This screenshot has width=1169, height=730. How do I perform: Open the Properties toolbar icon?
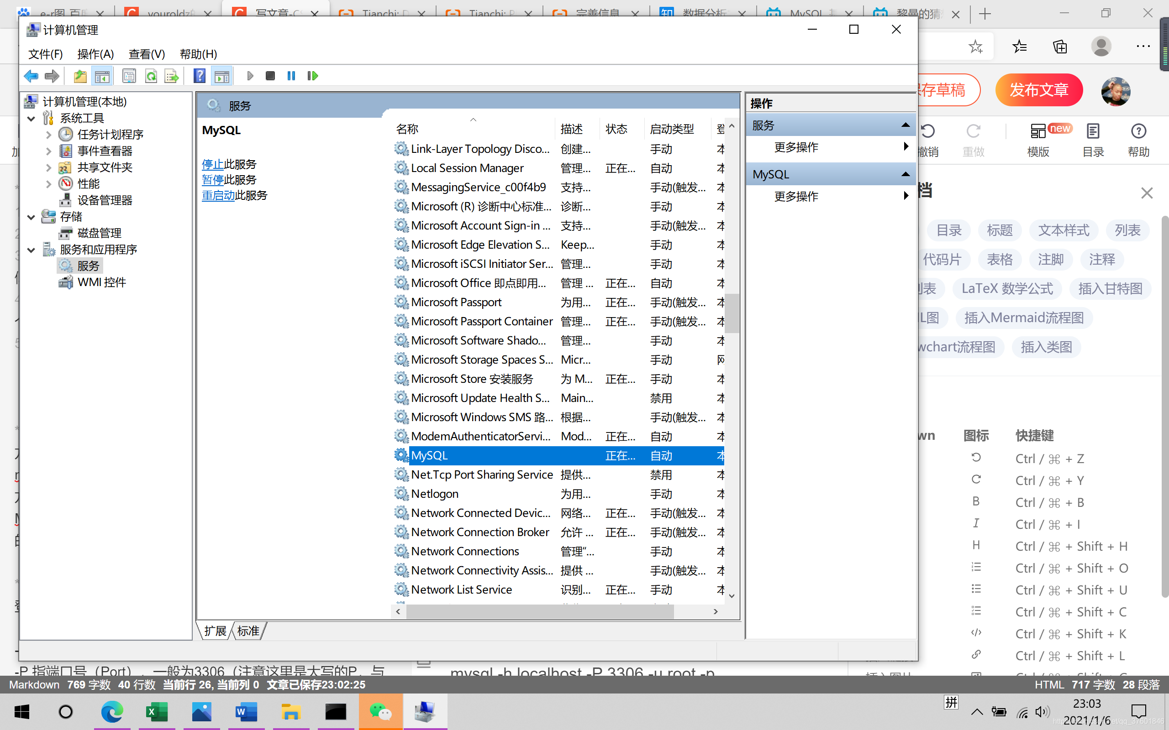point(129,76)
